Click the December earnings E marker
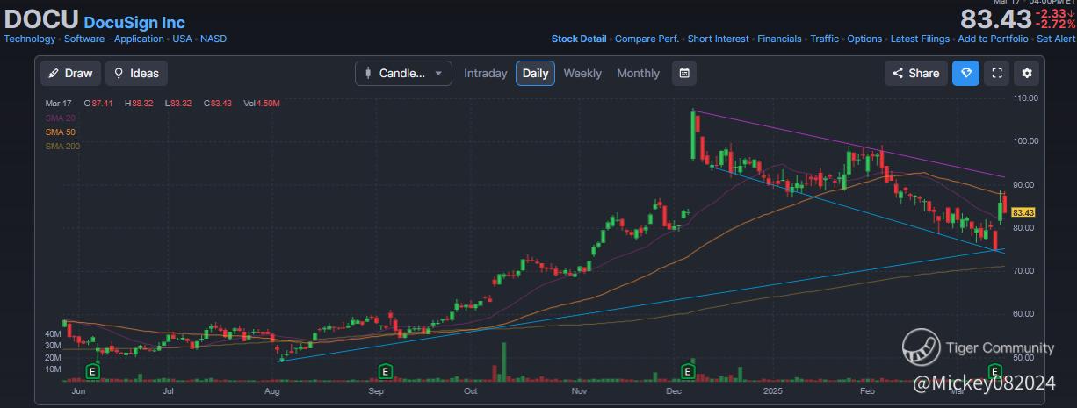Viewport: 1077px width, 408px height. click(x=688, y=371)
